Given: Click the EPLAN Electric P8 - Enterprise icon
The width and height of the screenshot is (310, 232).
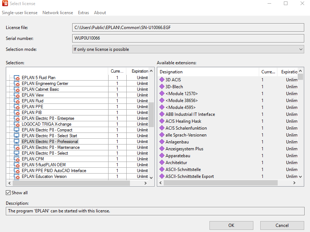Looking at the screenshot, I should (17, 118).
